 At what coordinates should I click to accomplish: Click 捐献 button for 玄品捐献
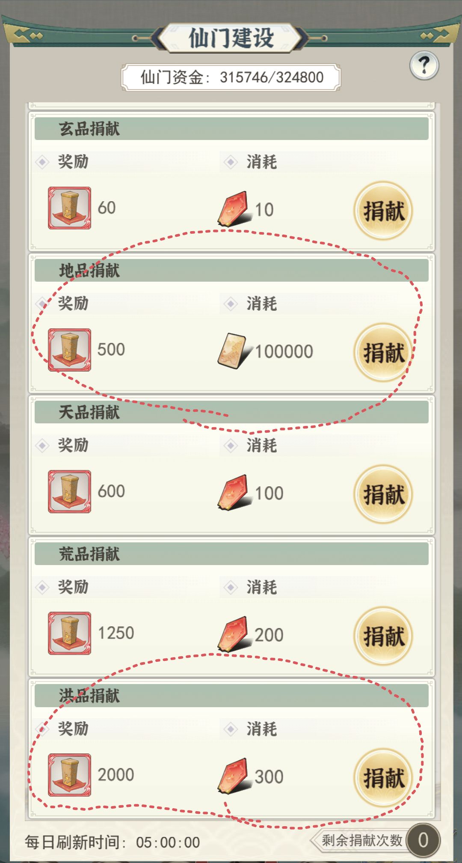coord(383,211)
